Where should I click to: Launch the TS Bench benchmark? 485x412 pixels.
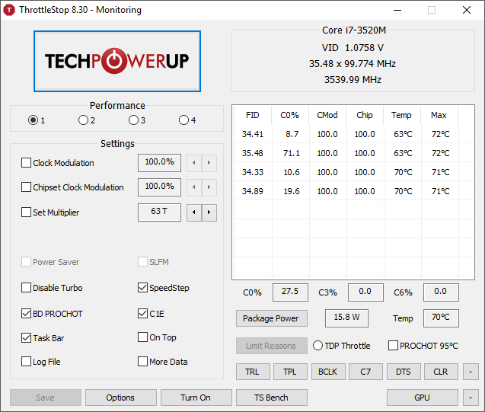[272, 398]
